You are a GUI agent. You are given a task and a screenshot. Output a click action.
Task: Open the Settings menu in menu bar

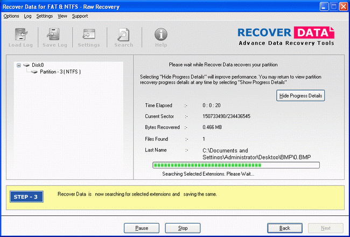point(44,16)
